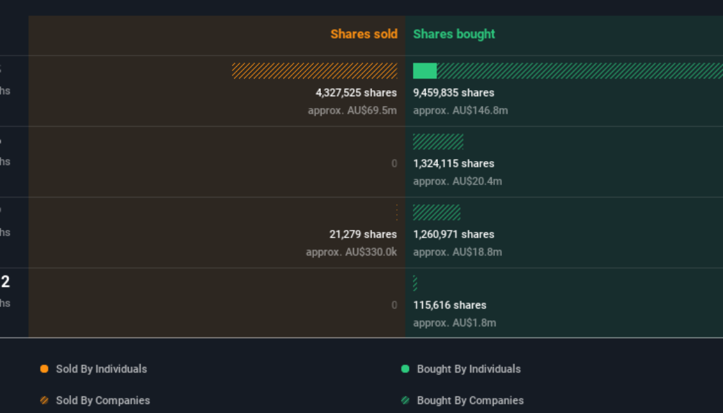
Task: Click the Shares bought column header
Action: tap(454, 34)
